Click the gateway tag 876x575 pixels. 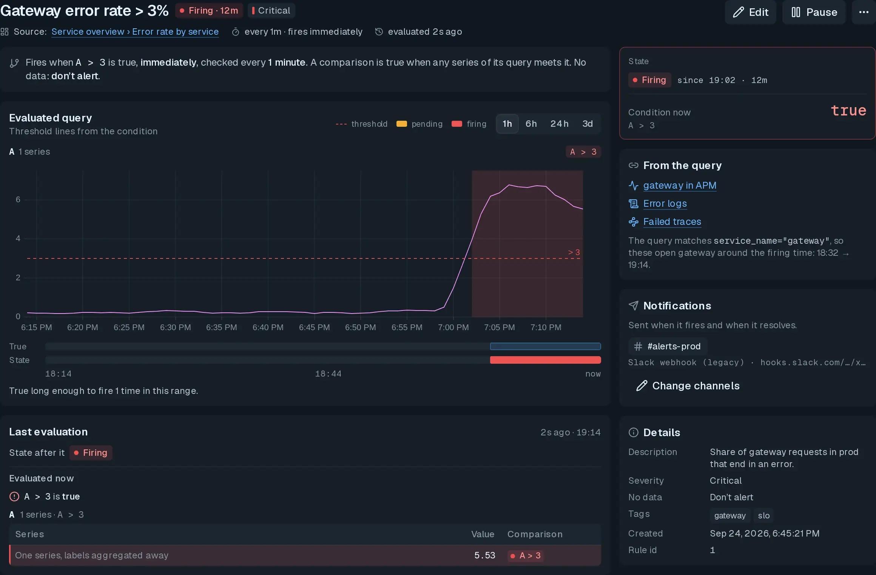730,515
